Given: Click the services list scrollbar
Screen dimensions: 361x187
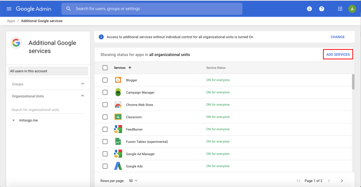Looking at the screenshot, I should (353, 82).
